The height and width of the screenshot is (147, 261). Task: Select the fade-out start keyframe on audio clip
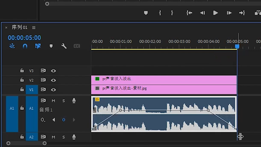[x=208, y=110]
